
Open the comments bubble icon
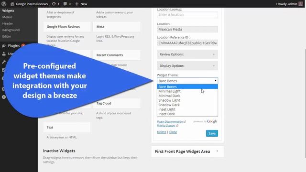pos(65,4)
